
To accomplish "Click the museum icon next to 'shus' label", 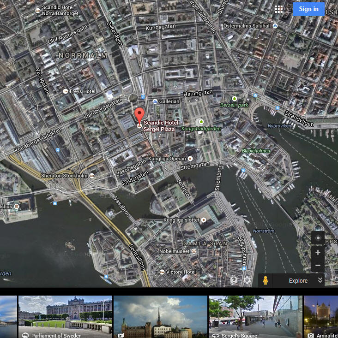I will [17, 207].
